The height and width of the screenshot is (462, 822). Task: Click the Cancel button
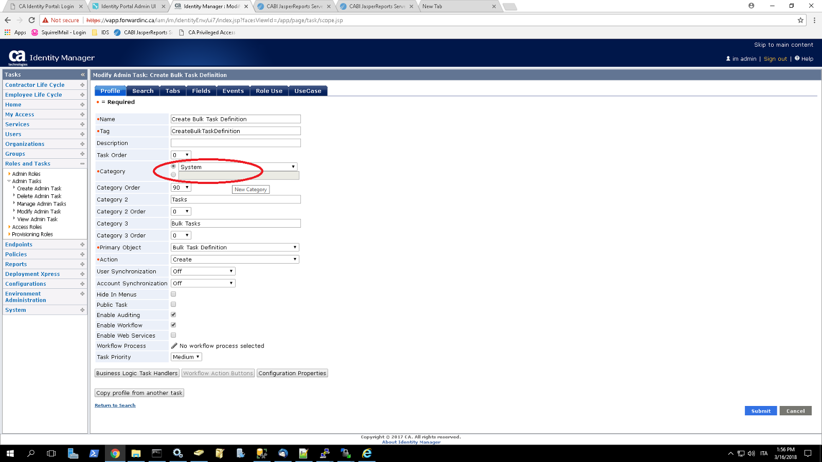pyautogui.click(x=795, y=411)
